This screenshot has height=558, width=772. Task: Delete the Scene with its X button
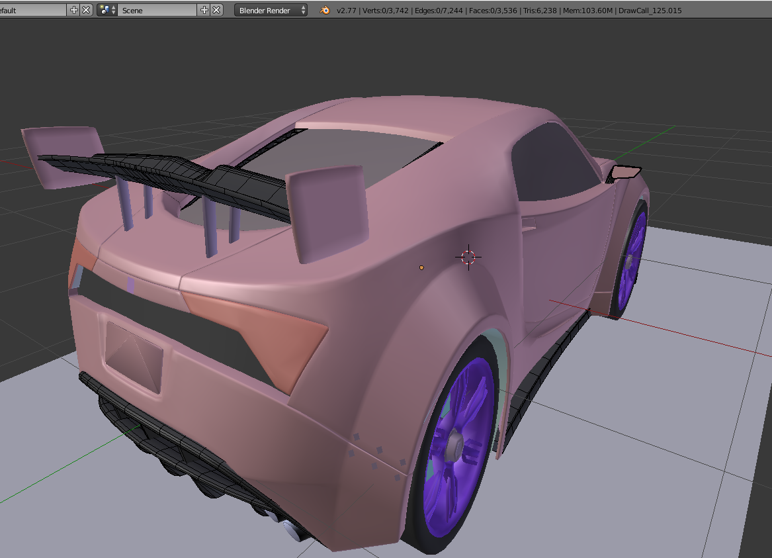tap(216, 10)
